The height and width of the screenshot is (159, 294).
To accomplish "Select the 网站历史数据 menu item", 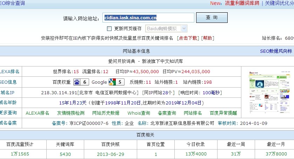I will [106, 113].
